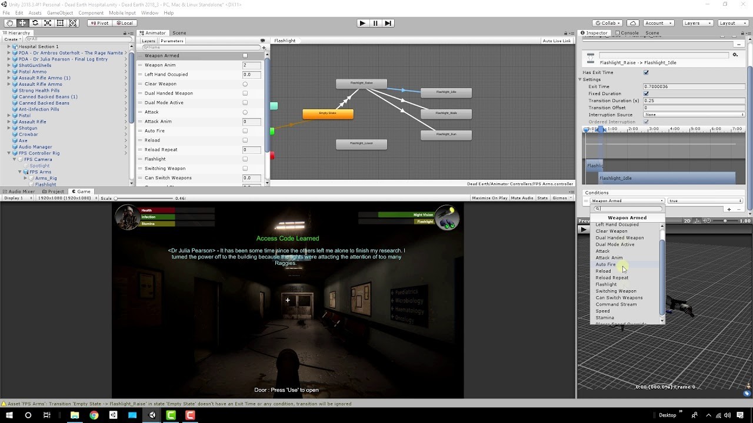The width and height of the screenshot is (753, 423).
Task: Toggle the Hierarchy panel lock icon
Action: point(125,33)
